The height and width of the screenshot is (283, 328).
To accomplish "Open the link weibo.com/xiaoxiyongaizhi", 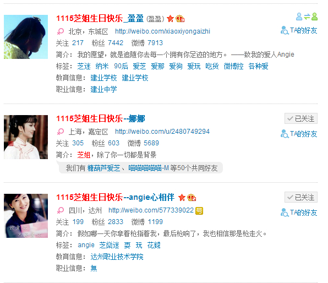I will pos(162,31).
